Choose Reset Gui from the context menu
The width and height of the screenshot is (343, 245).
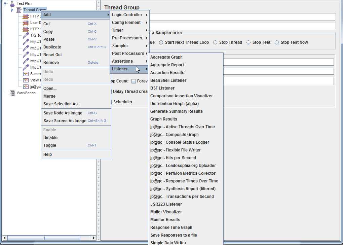pyautogui.click(x=76, y=55)
